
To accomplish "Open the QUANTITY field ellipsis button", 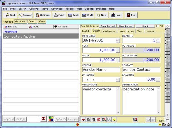I will tap(158, 40).
